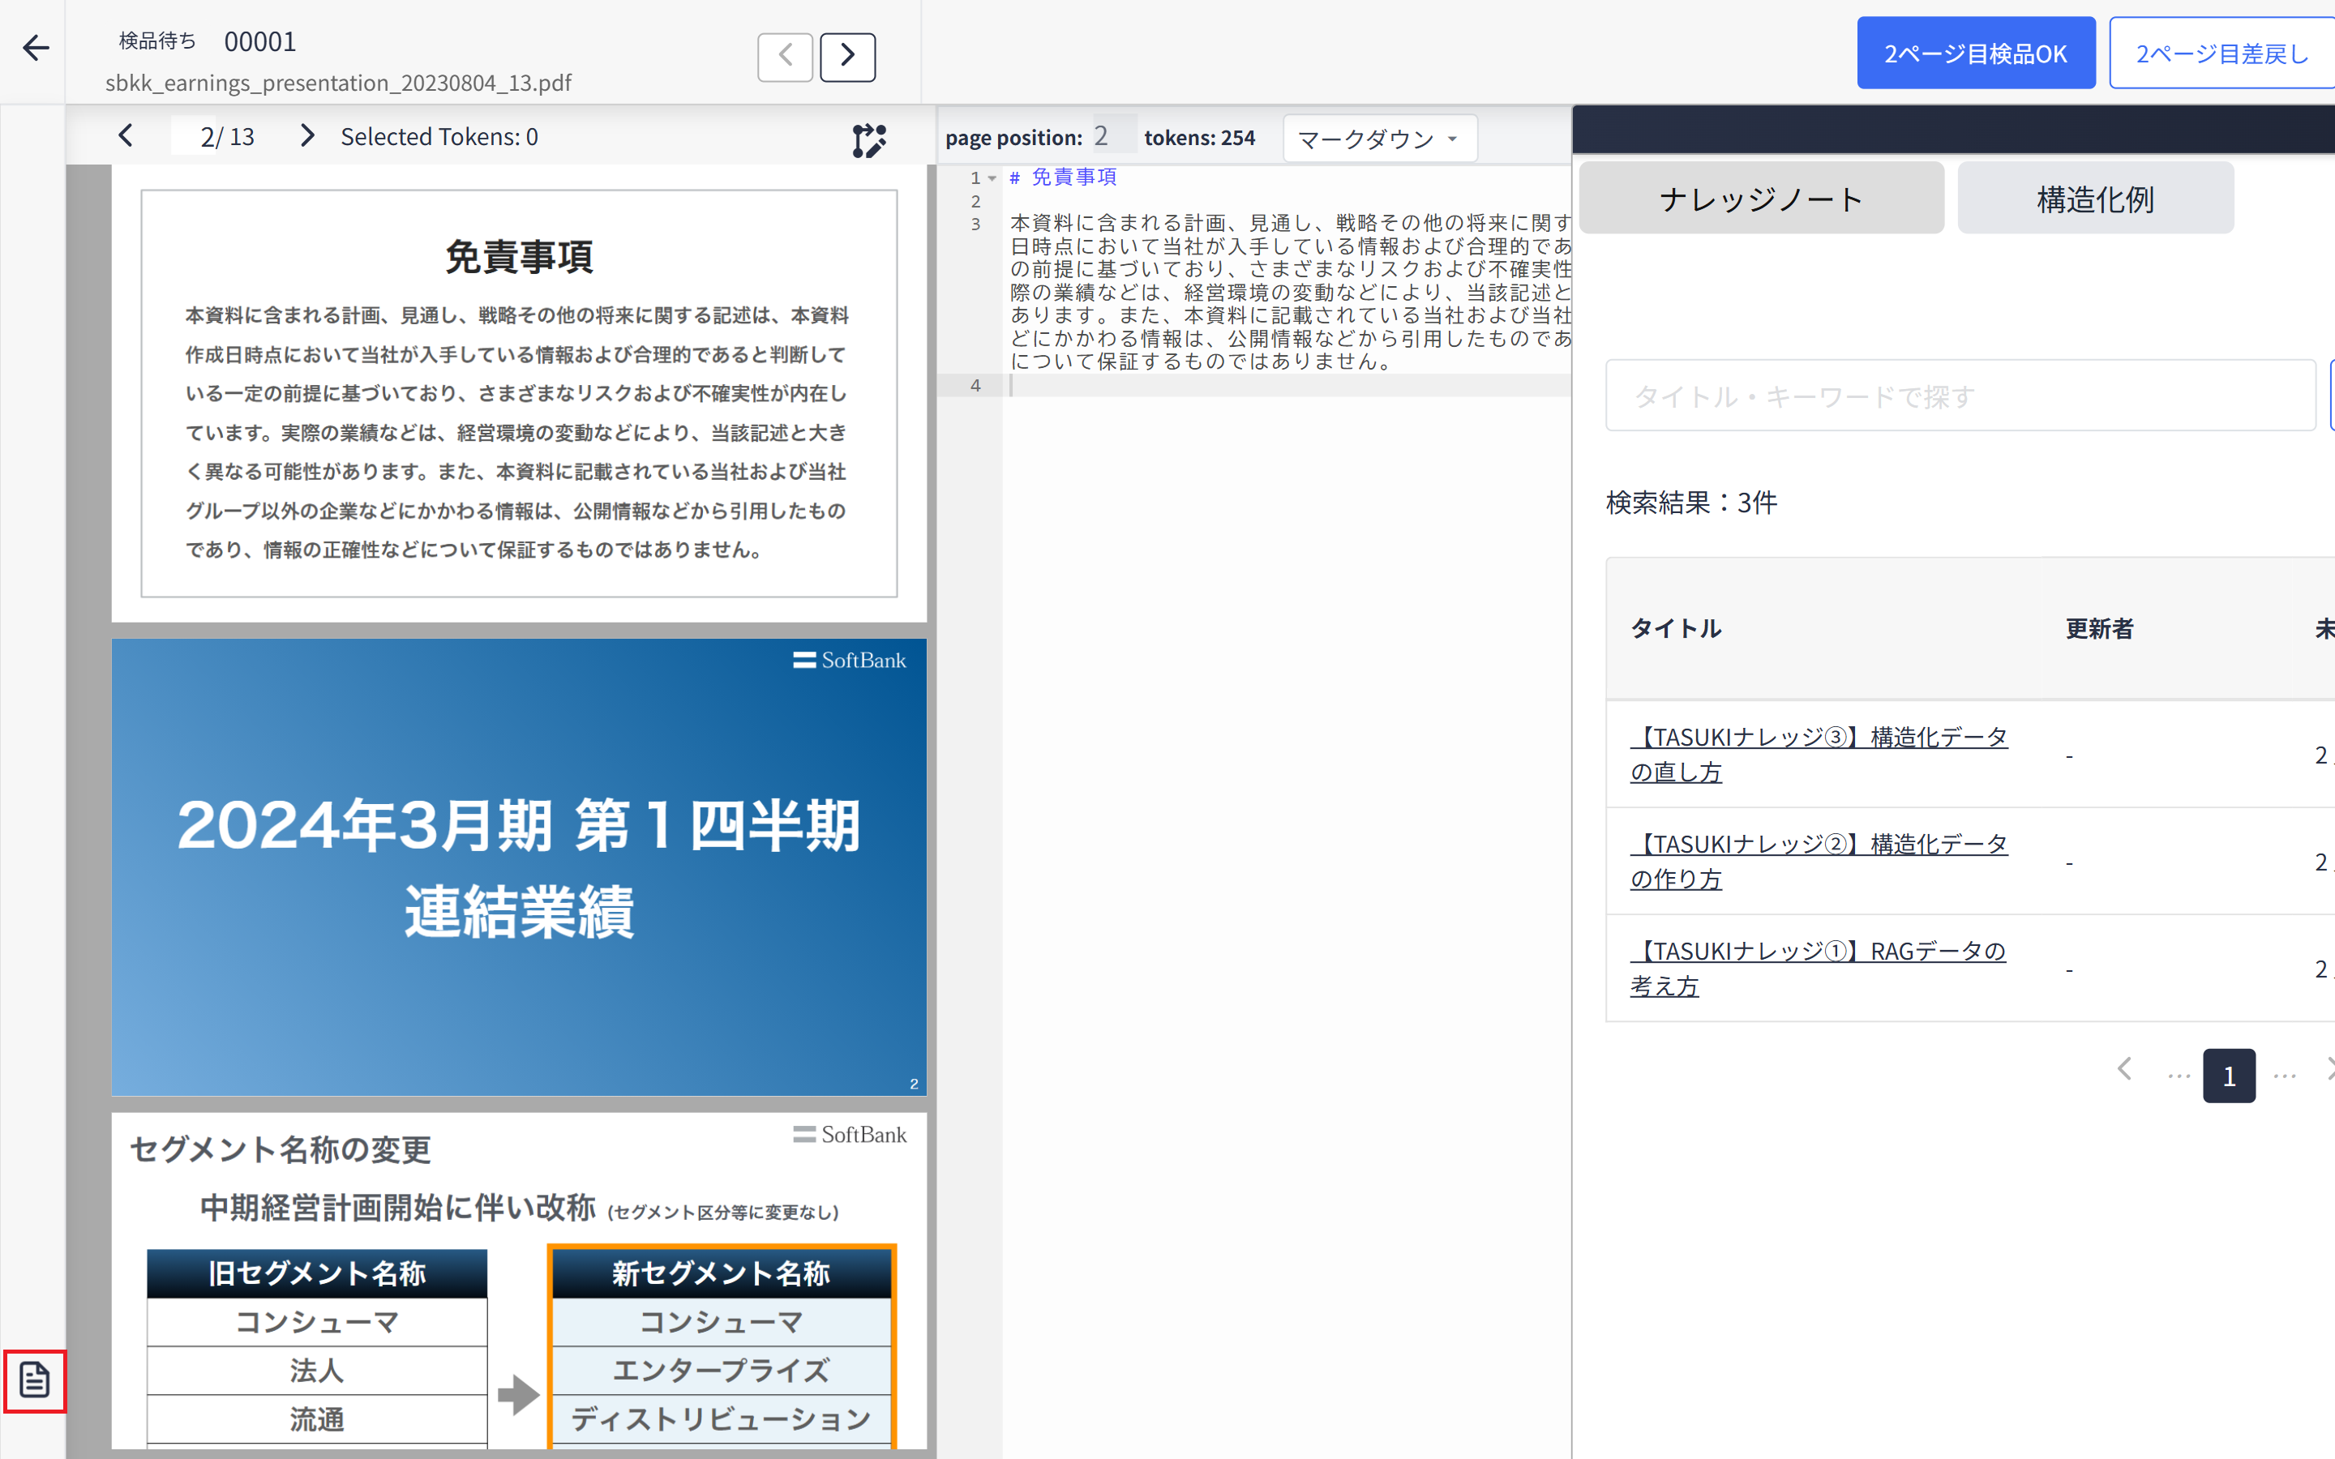Go to next document with right chevron button

tap(847, 56)
